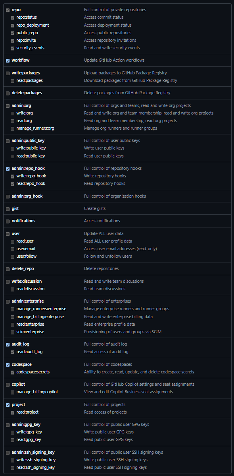Image resolution: width=234 pixels, height=476 pixels.
Task: Uncheck the project scope
Action: [x=8, y=405]
